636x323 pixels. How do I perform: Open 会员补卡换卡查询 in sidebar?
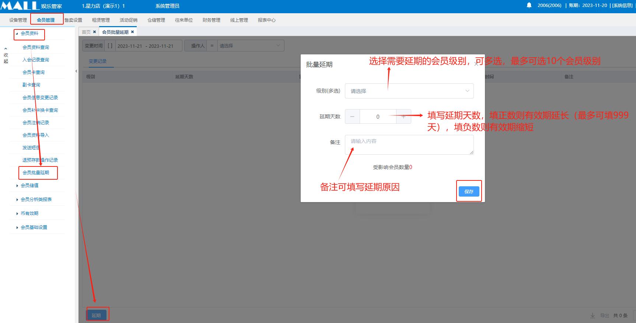click(40, 110)
